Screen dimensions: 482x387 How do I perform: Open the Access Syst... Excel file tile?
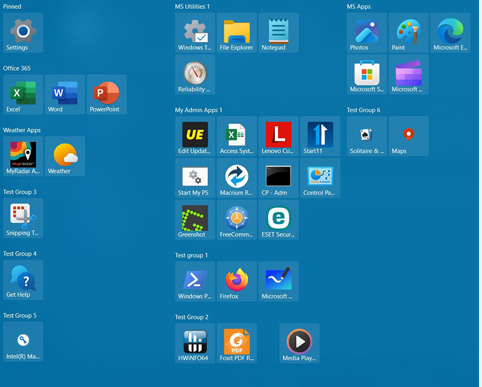pyautogui.click(x=237, y=136)
